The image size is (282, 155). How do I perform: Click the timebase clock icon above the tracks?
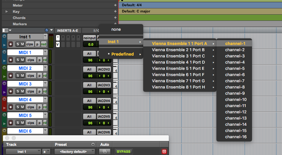(47, 30)
